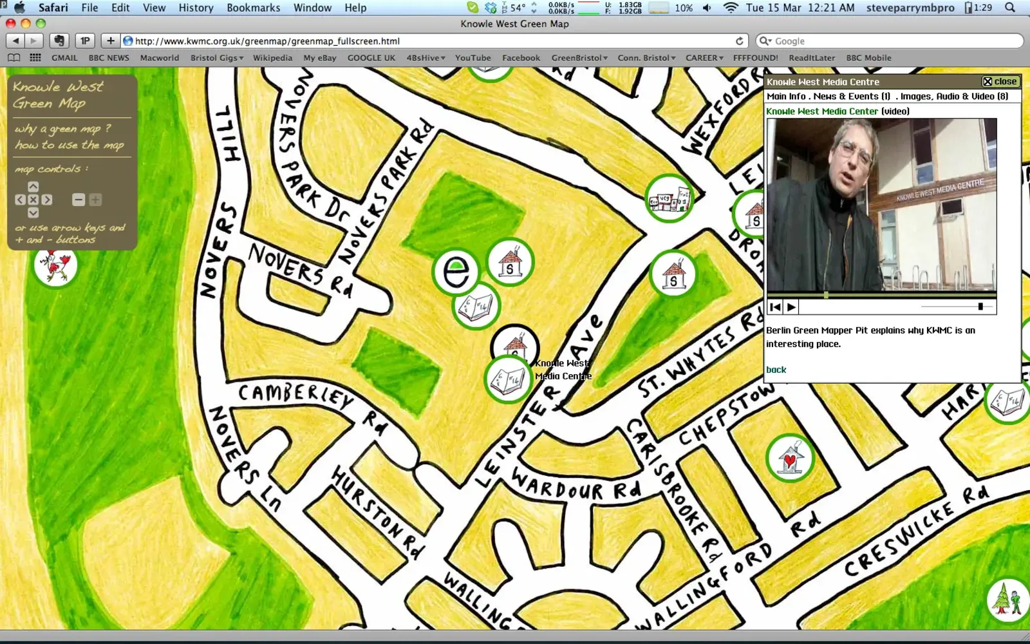
Task: Open the book marker beside Media Centre label
Action: 507,379
